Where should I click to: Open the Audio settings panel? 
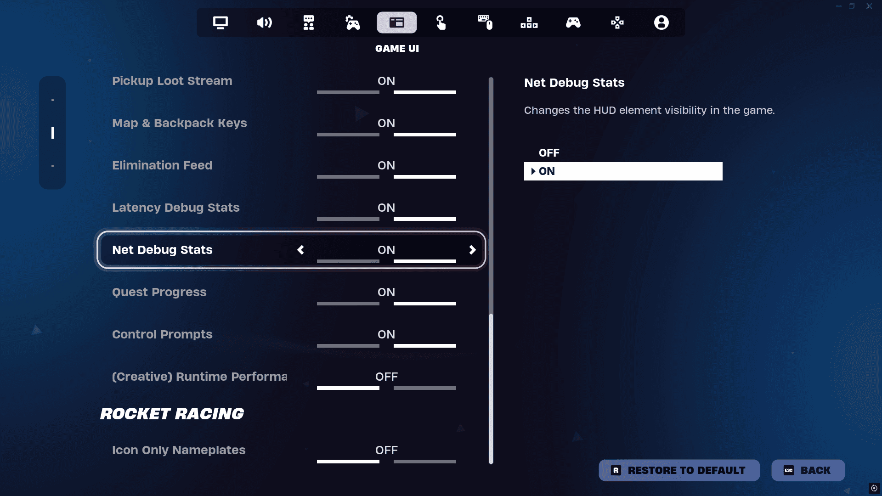click(264, 23)
